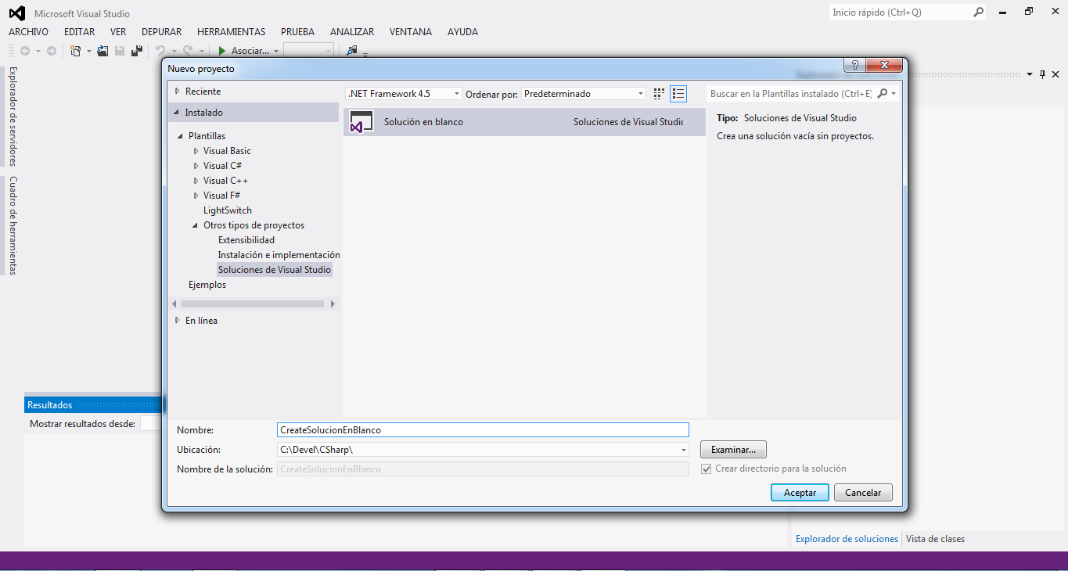Expand the Visual C# template node
The width and height of the screenshot is (1068, 571).
tap(196, 166)
